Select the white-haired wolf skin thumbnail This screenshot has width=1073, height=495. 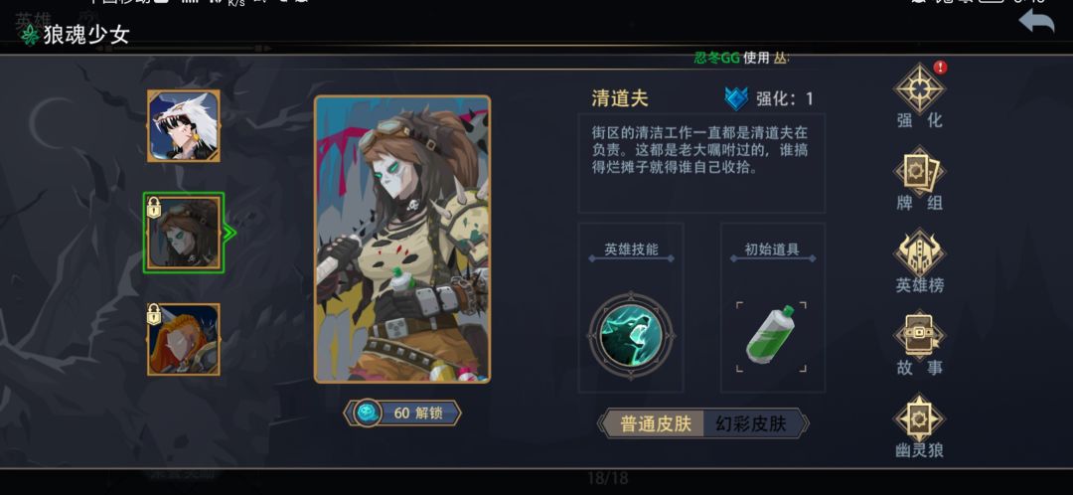184,126
